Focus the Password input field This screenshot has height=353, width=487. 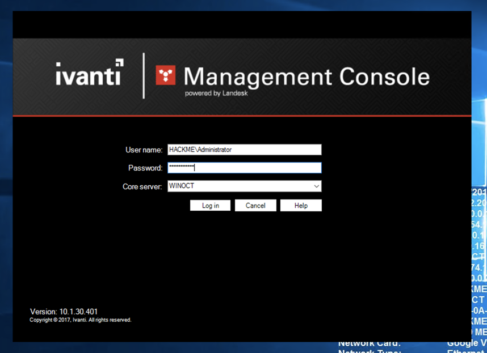pyautogui.click(x=245, y=168)
